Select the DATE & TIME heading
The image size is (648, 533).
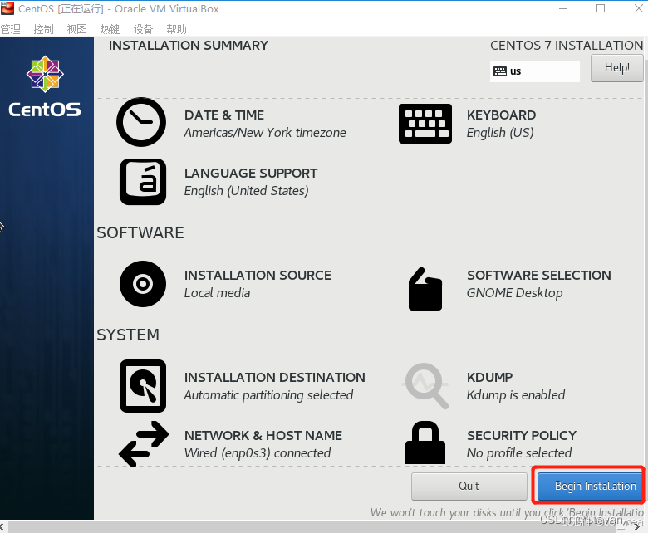point(224,115)
